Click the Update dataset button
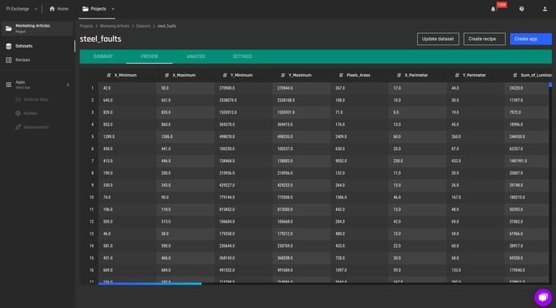The width and height of the screenshot is (556, 308). click(x=437, y=39)
